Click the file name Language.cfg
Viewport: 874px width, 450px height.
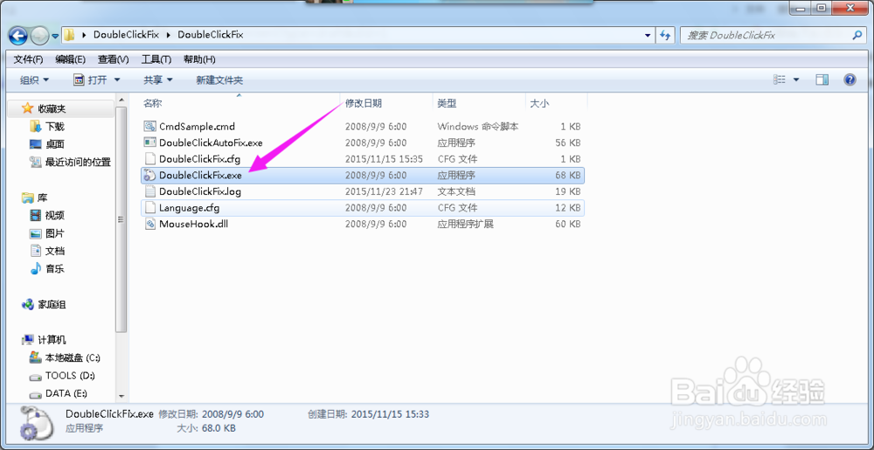coord(189,208)
